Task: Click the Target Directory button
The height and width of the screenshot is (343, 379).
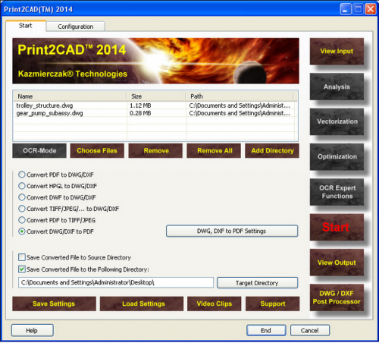Action: pyautogui.click(x=257, y=283)
